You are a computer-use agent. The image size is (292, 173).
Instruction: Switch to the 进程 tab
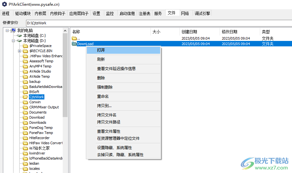[6, 13]
